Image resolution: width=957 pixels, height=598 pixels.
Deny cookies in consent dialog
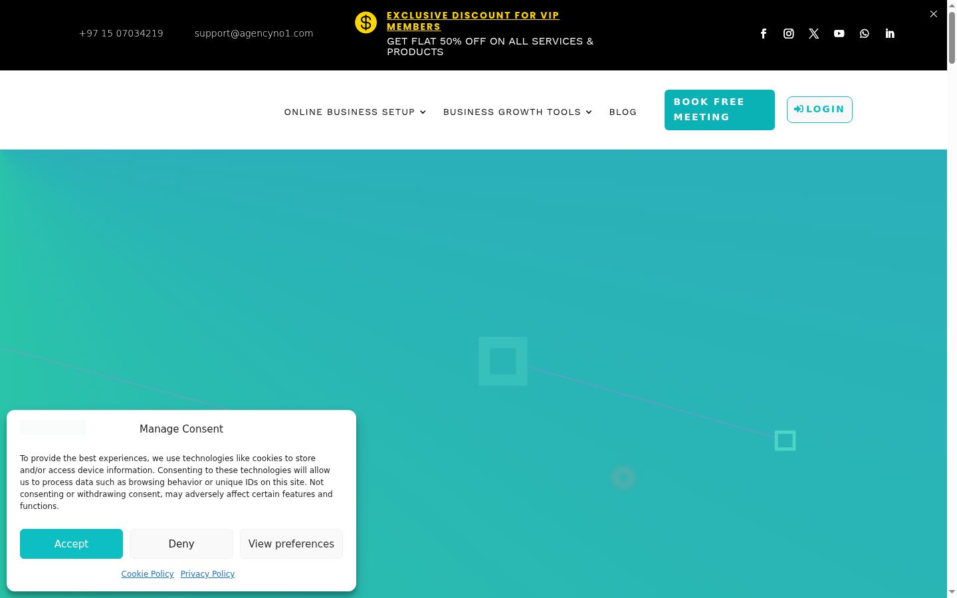click(x=181, y=544)
